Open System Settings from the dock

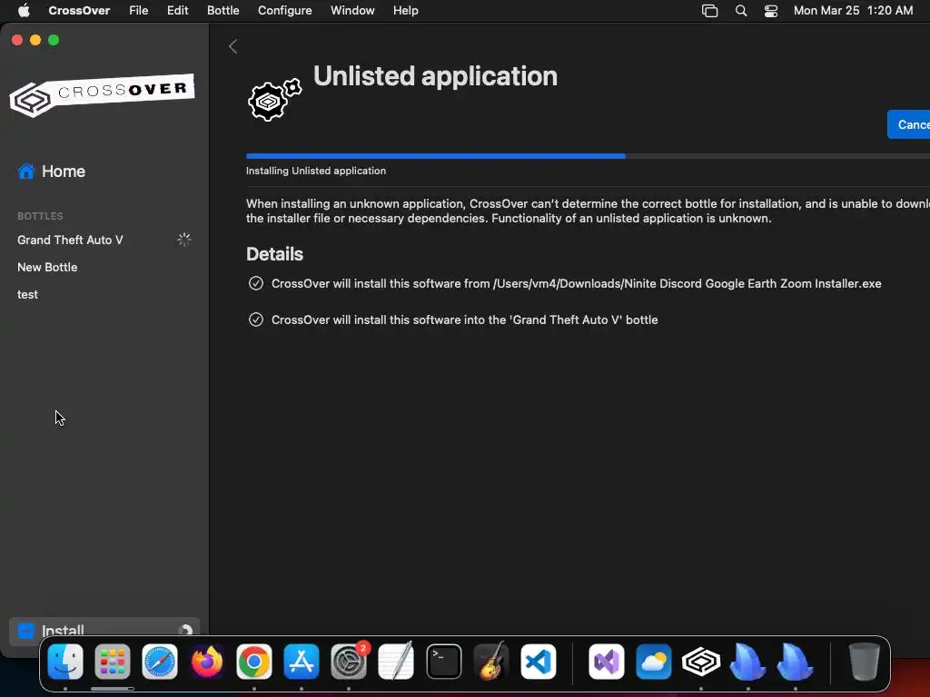coord(349,662)
